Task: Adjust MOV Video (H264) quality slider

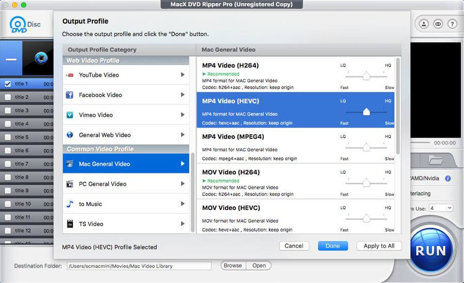Action: click(x=367, y=183)
